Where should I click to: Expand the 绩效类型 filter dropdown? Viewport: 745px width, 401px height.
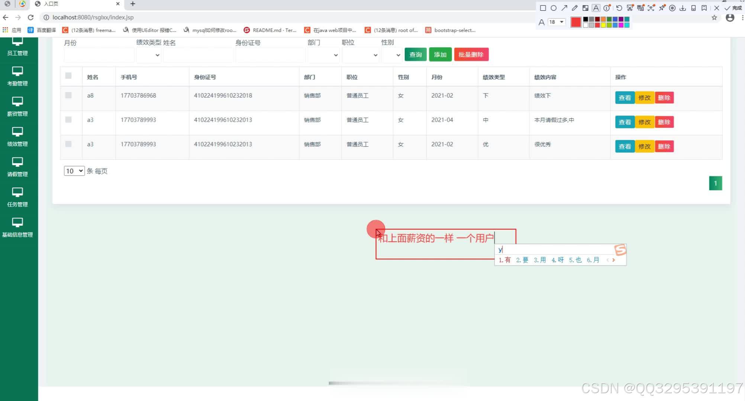tap(149, 55)
